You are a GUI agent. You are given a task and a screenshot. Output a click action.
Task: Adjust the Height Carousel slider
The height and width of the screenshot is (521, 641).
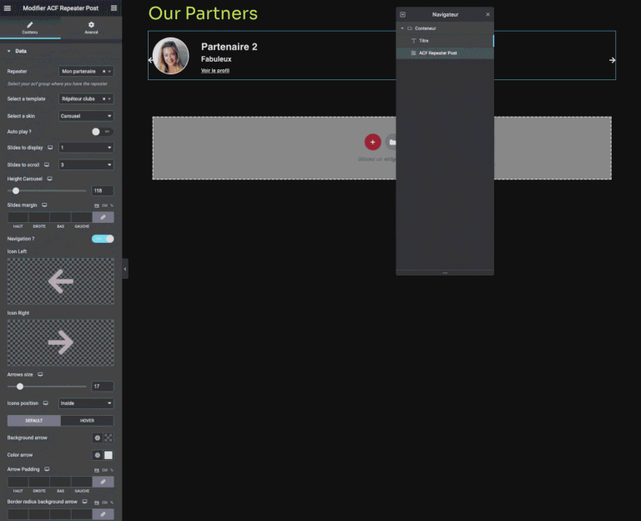click(16, 190)
